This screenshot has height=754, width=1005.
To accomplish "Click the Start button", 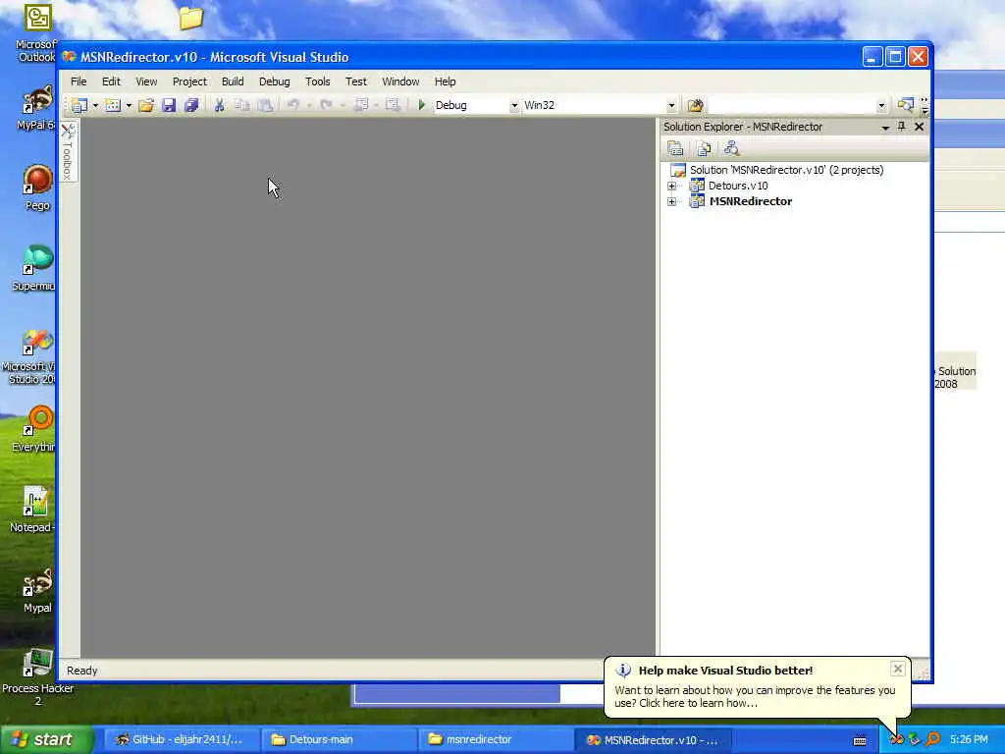I will 47,740.
